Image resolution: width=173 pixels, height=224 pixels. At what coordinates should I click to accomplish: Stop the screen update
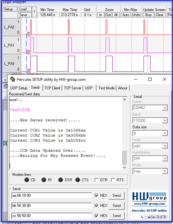click(148, 15)
